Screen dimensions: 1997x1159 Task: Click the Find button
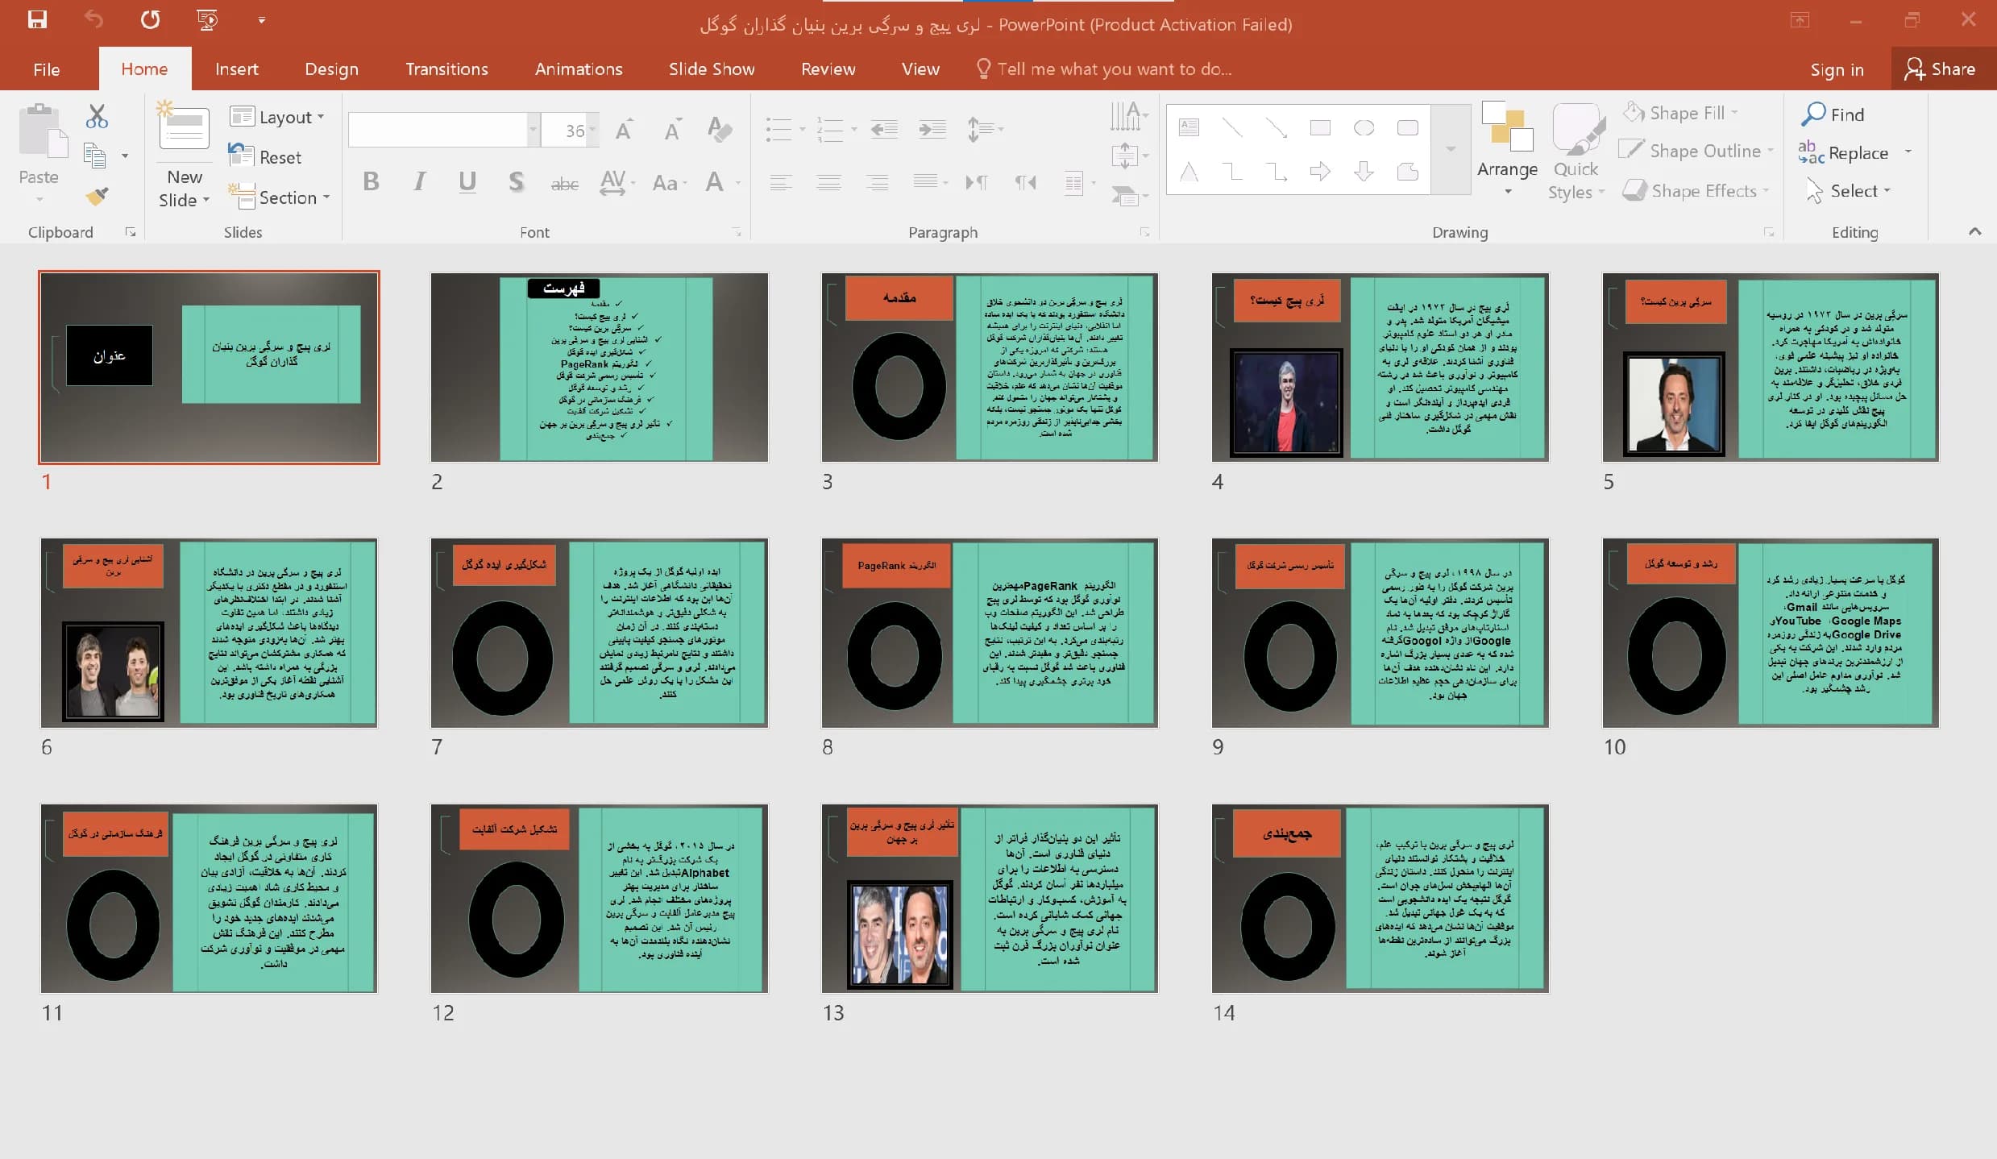point(1833,114)
